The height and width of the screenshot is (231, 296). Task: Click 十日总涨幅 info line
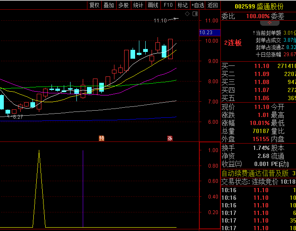276,55
